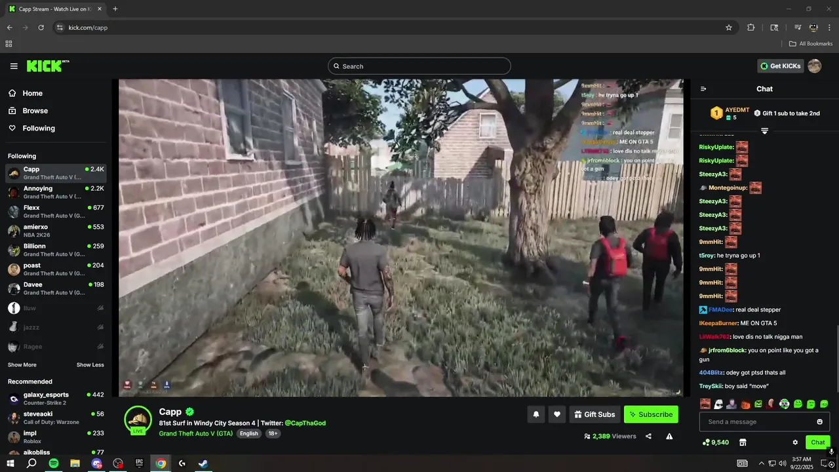Open Flexx channel in Following list
Screen dimensions: 839x472
(x=56, y=211)
